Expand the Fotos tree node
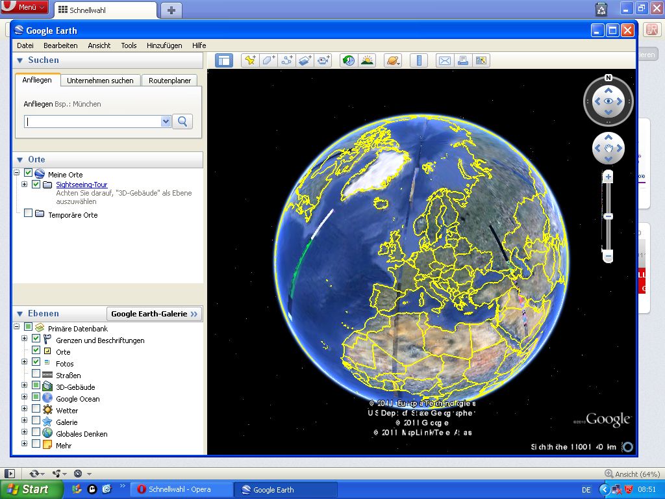 pyautogui.click(x=24, y=362)
